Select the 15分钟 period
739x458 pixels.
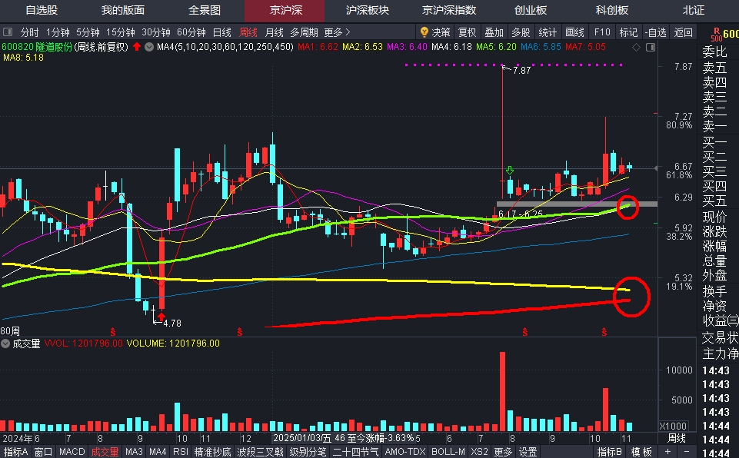[x=121, y=32]
